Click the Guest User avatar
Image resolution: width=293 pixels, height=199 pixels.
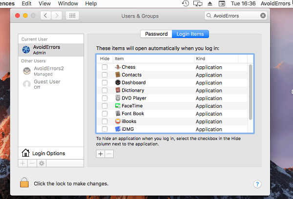[x=27, y=84]
